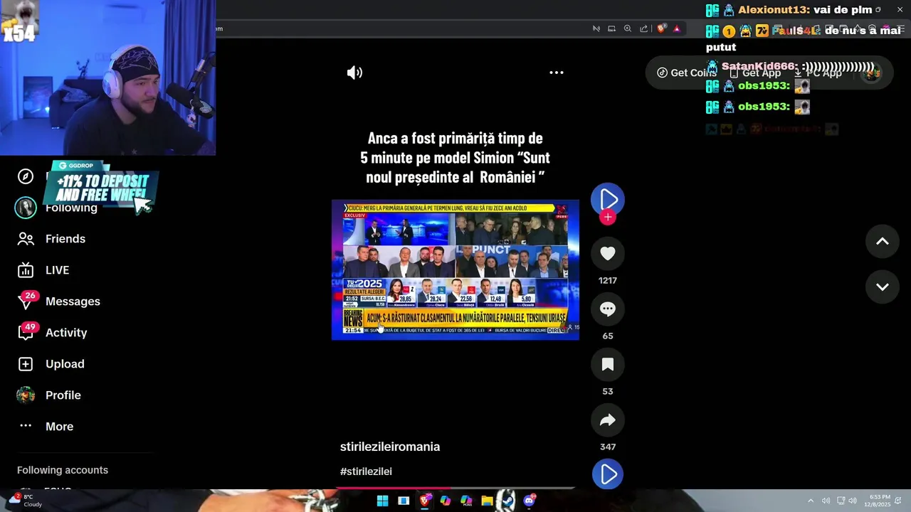Viewport: 911px width, 512px height.
Task: Click the video caption text about Anca
Action: pos(455,157)
